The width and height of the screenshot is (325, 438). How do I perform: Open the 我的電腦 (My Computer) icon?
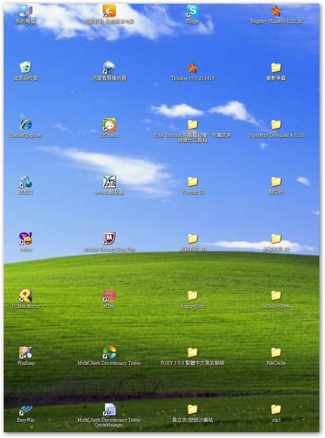click(x=26, y=11)
